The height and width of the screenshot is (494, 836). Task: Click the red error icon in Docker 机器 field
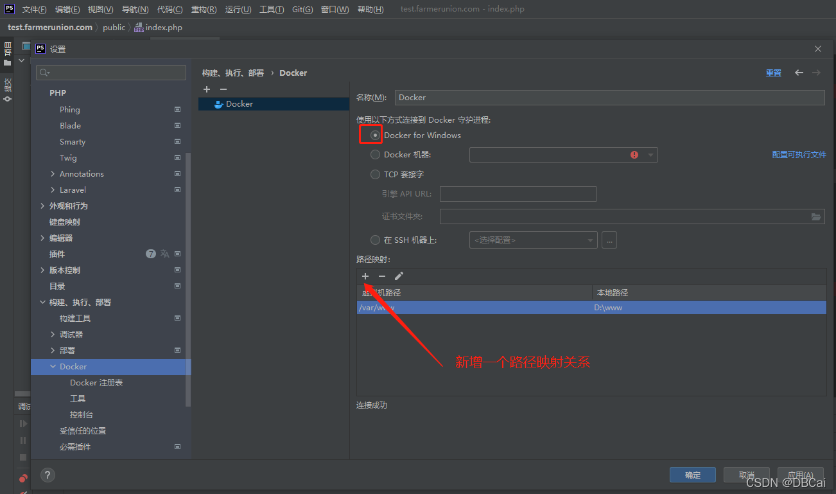point(634,155)
